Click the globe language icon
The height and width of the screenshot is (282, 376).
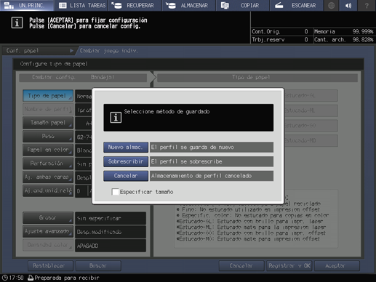point(331,5)
